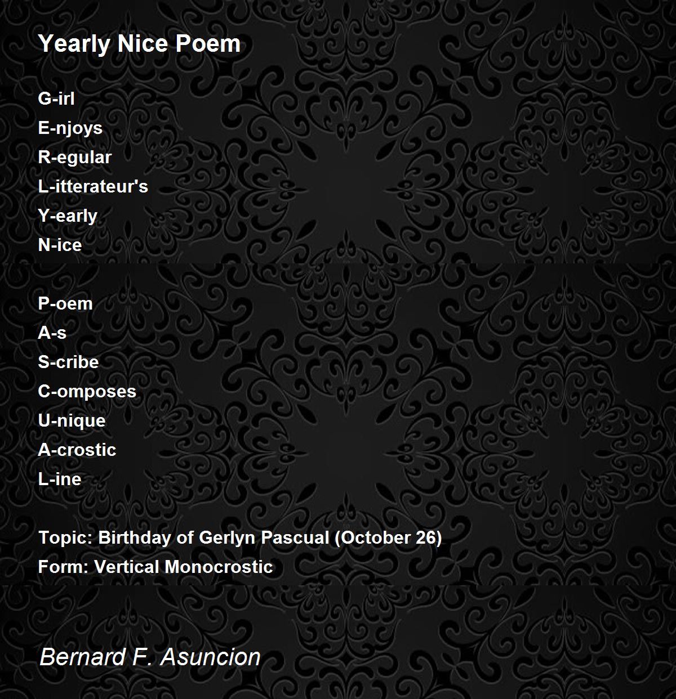Click the Topic line about Gerlyn Pascual

click(x=240, y=538)
